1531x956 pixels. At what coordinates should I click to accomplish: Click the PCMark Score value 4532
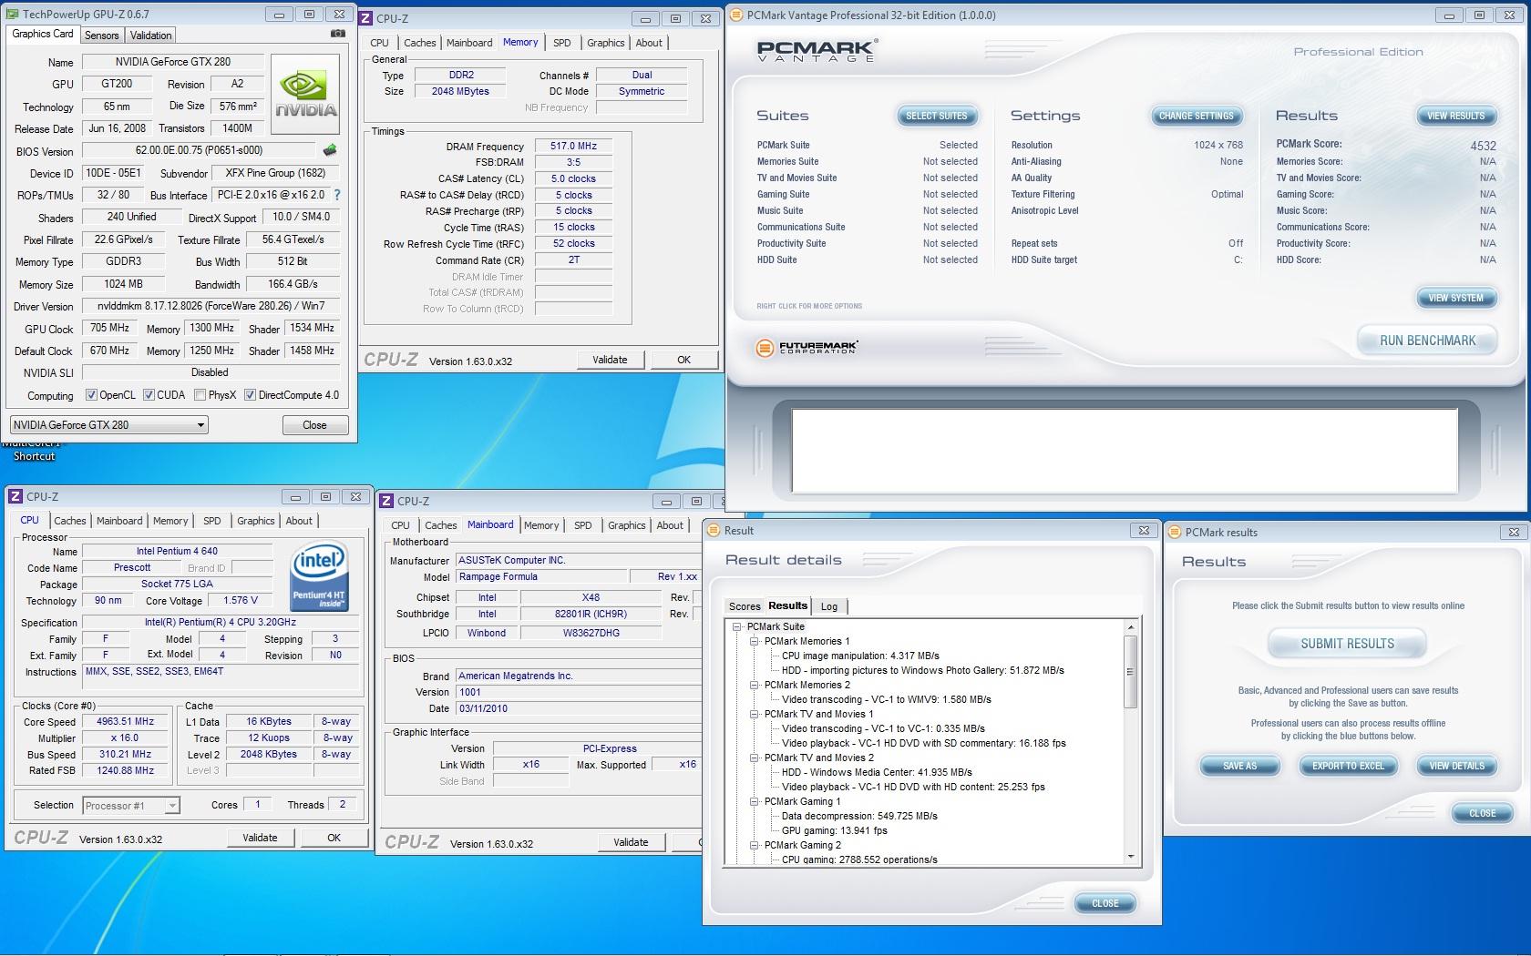click(1483, 146)
